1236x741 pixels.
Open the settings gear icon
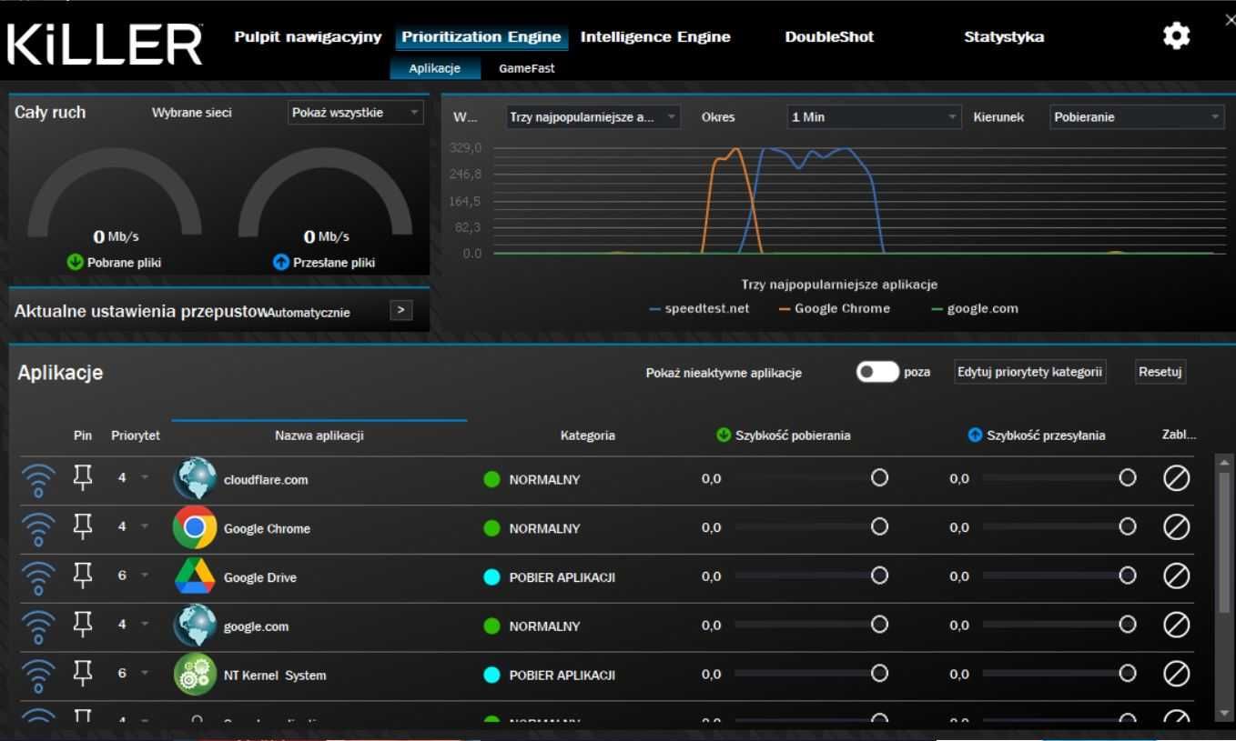tap(1177, 36)
